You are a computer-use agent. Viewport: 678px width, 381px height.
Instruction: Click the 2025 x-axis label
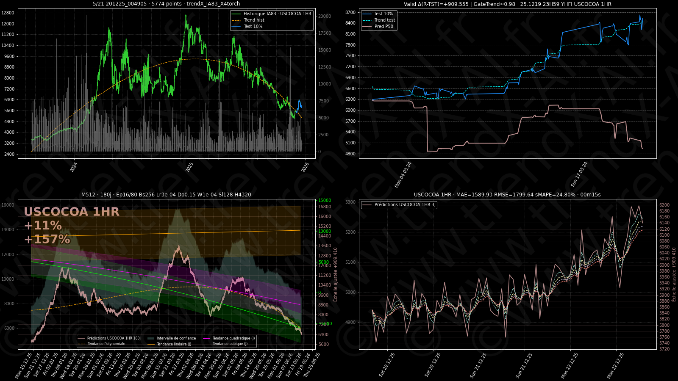[x=189, y=167]
